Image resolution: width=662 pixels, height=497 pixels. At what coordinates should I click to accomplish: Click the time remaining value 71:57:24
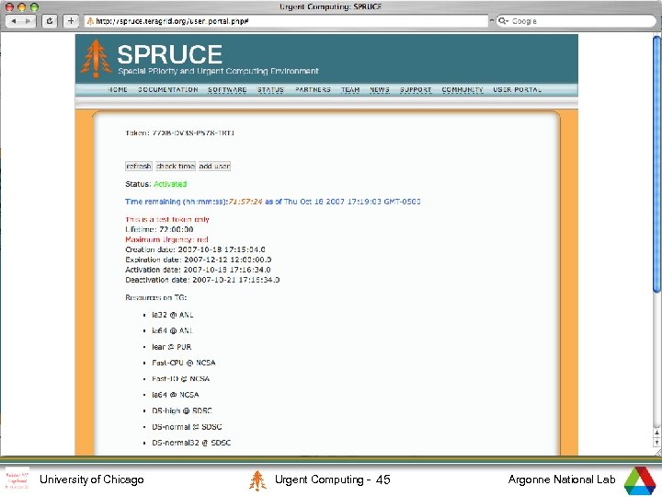245,202
